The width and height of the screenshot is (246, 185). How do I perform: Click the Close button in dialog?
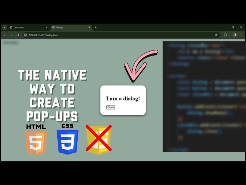click(x=111, y=108)
